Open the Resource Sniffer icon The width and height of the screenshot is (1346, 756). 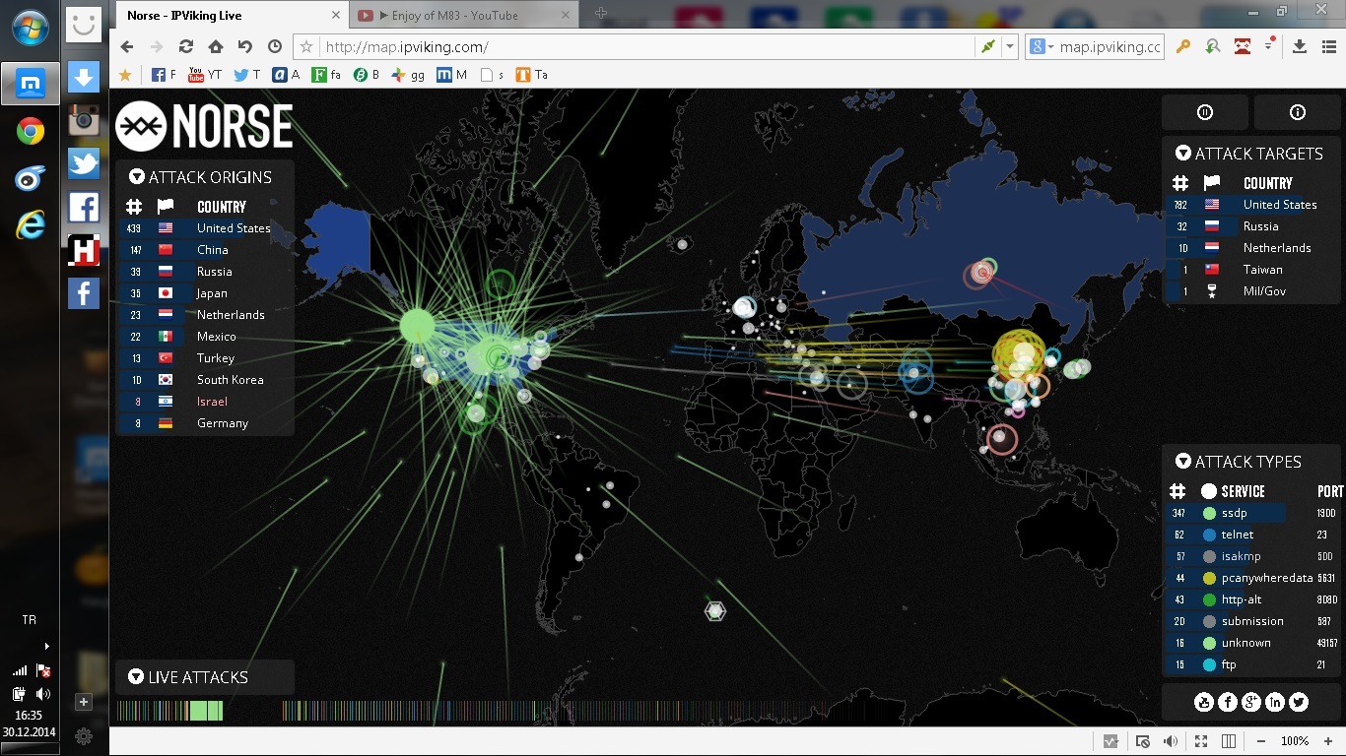[1213, 46]
